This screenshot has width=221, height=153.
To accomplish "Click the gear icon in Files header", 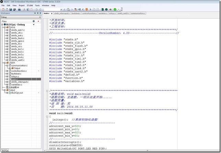I will coord(34,21).
